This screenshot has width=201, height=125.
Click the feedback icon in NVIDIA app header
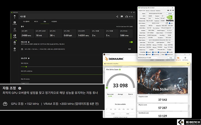click(122, 16)
